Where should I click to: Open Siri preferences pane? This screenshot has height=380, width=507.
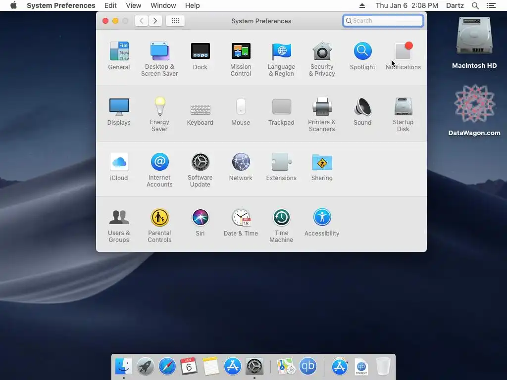coord(200,222)
